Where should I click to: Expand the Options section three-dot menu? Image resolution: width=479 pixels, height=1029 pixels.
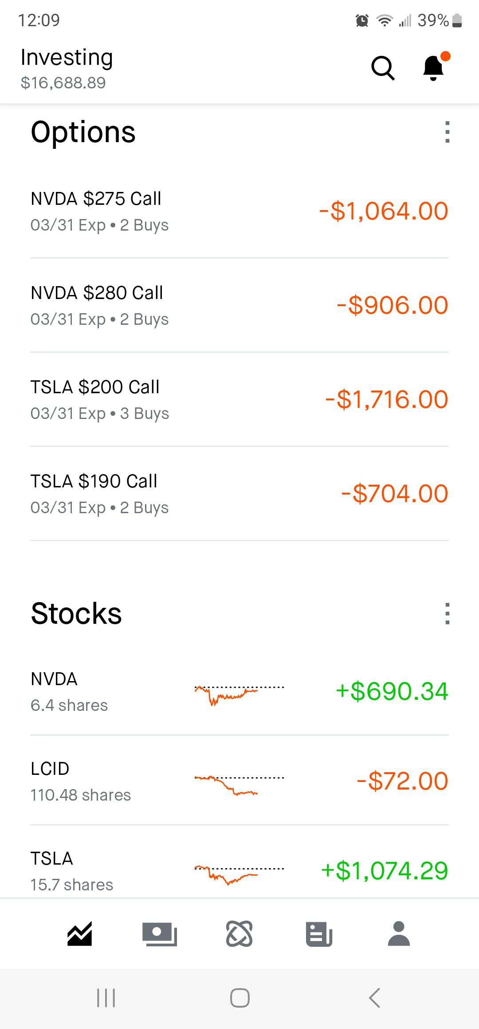(x=447, y=132)
